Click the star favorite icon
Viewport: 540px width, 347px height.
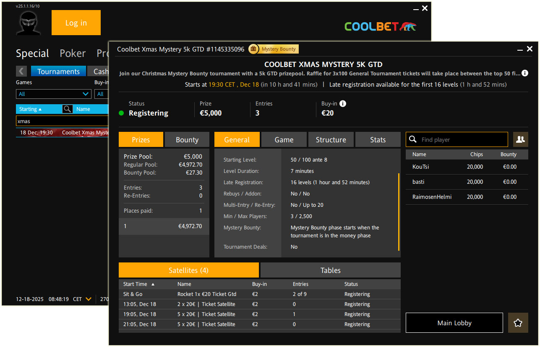click(x=518, y=323)
